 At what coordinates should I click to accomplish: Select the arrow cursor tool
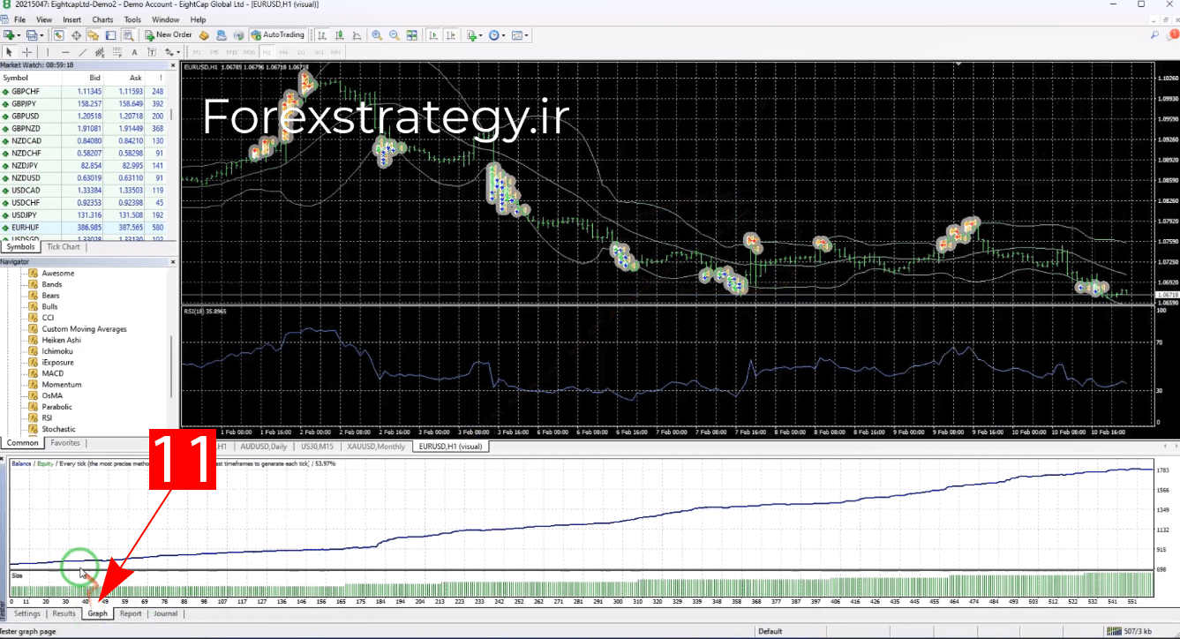pos(10,53)
